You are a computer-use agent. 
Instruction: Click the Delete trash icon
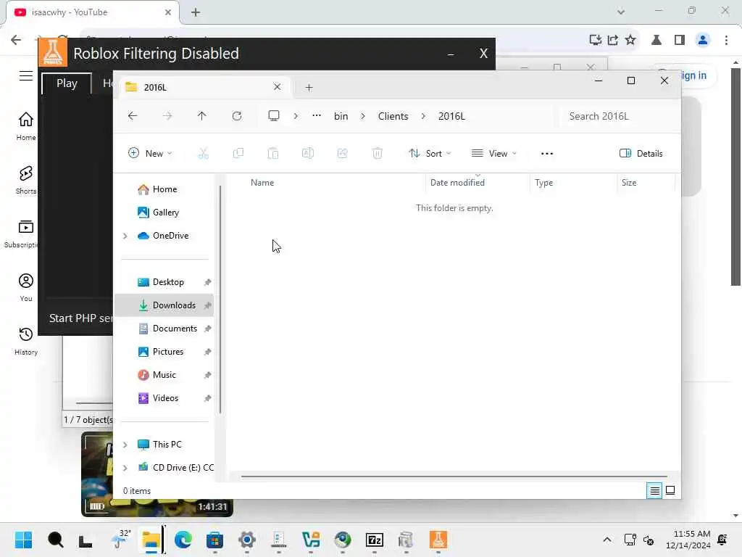[377, 154]
